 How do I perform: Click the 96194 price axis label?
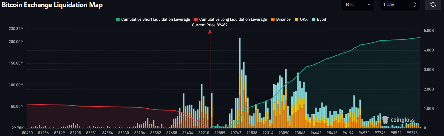click(x=348, y=133)
